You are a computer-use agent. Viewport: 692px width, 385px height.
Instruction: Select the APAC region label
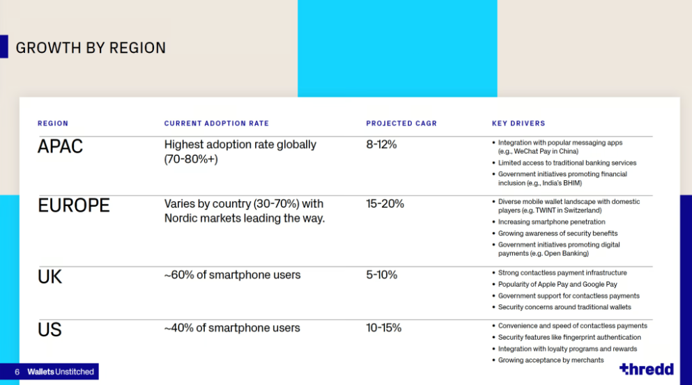pyautogui.click(x=60, y=146)
